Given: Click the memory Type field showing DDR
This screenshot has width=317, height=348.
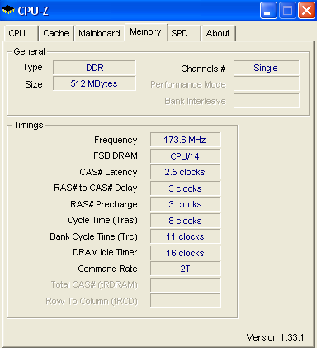Looking at the screenshot, I should click(x=94, y=68).
